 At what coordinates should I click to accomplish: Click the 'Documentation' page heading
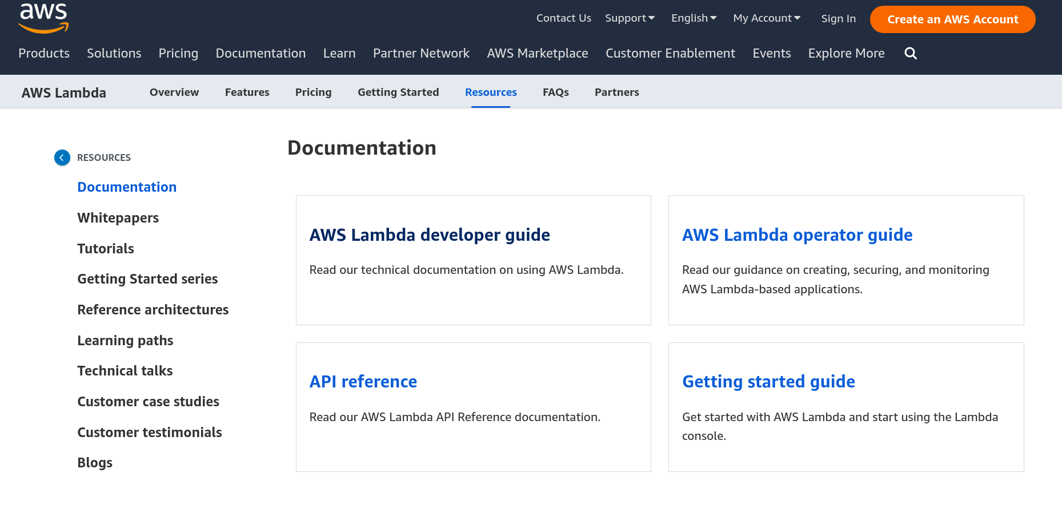coord(362,148)
